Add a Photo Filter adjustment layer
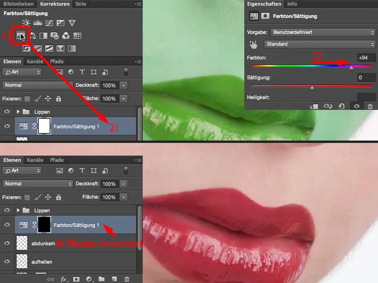This screenshot has height=283, width=378. pos(54,36)
